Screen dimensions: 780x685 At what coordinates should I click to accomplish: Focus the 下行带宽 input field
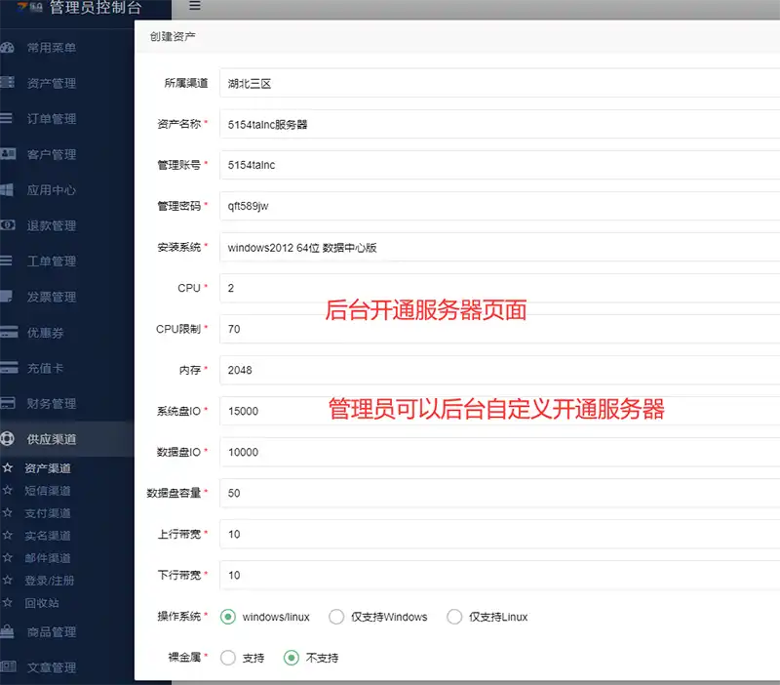pyautogui.click(x=499, y=576)
